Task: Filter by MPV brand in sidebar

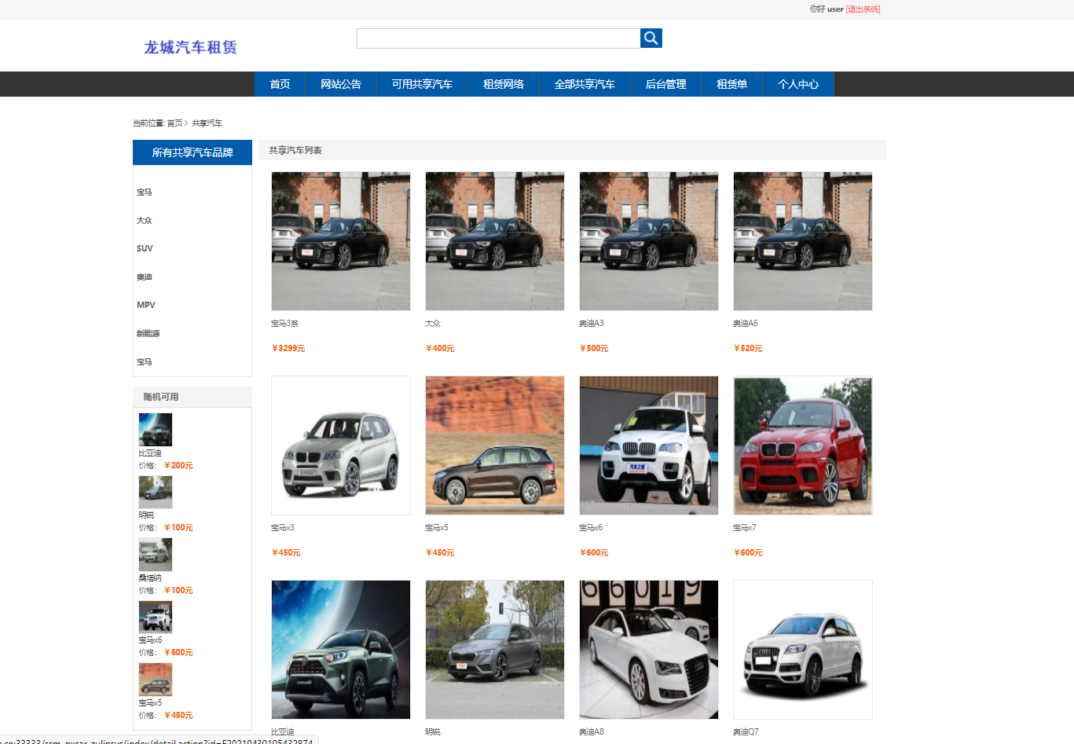Action: click(x=146, y=305)
